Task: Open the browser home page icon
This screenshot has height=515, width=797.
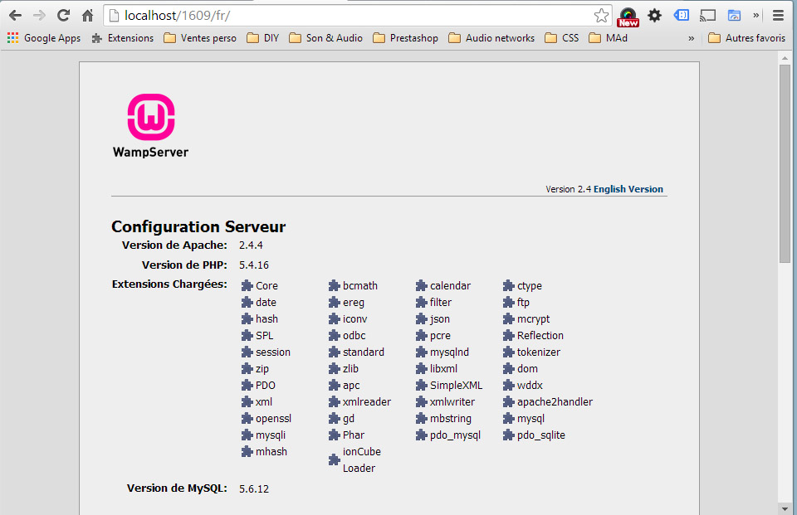Action: [x=88, y=16]
